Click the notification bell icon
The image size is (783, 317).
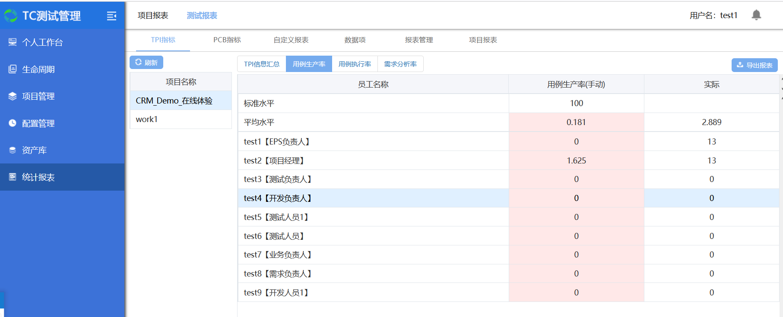tap(756, 15)
